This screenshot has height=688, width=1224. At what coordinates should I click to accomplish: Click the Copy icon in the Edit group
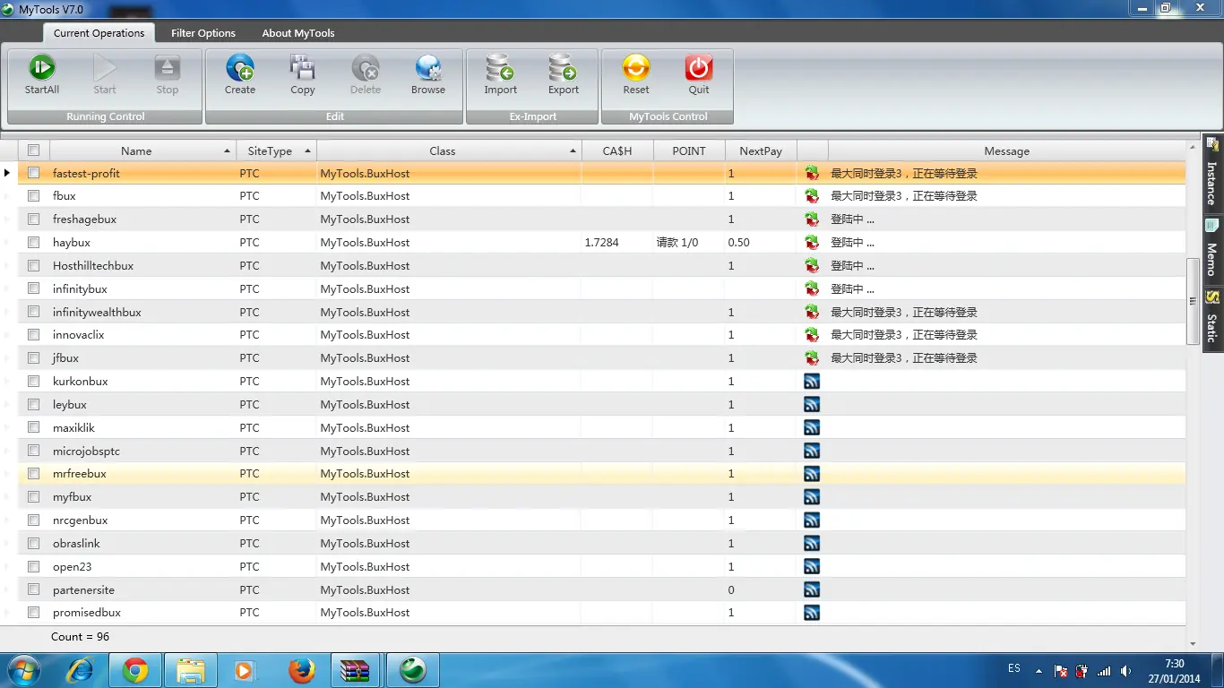[303, 68]
